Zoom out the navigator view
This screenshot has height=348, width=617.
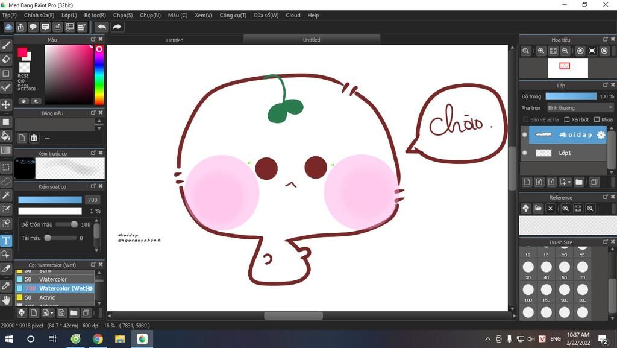[565, 51]
